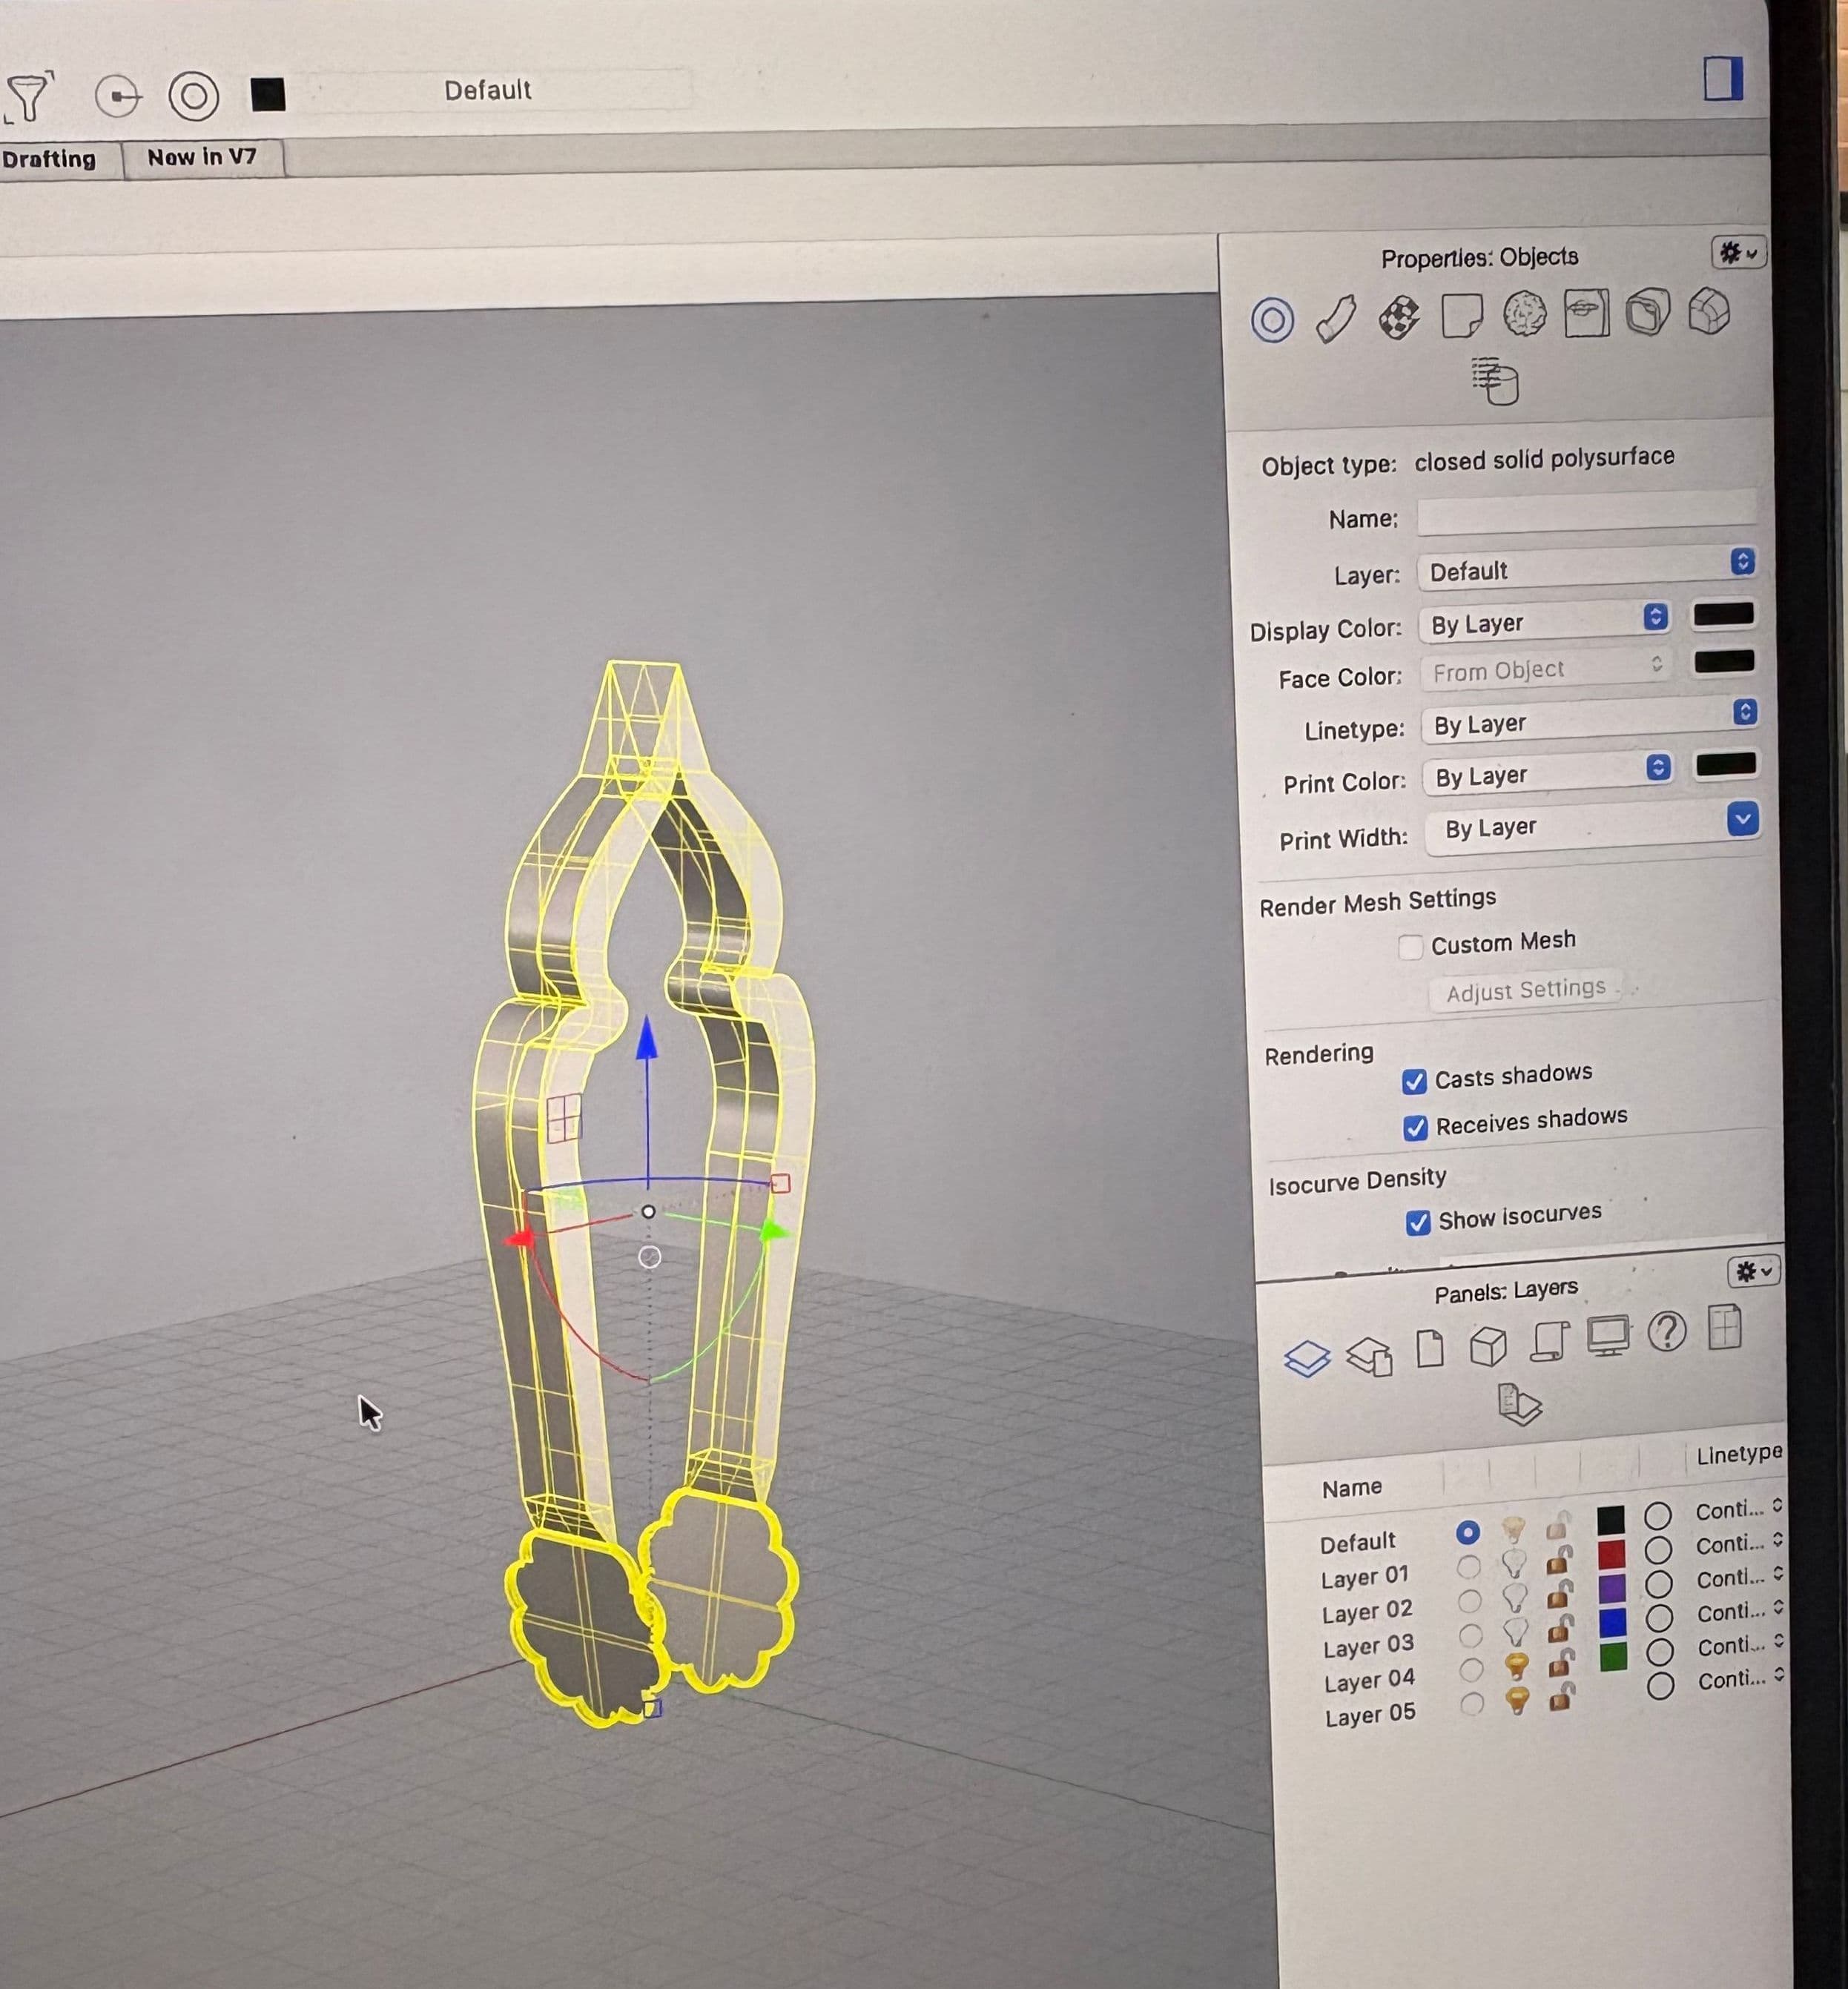This screenshot has height=1989, width=1848.
Task: Open the Layer 05 linetype Conti... dropdown
Action: 1741,1679
